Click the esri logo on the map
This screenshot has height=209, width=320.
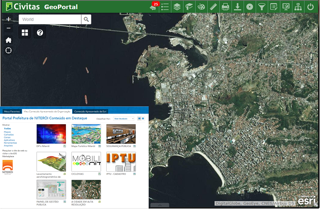tap(307, 201)
